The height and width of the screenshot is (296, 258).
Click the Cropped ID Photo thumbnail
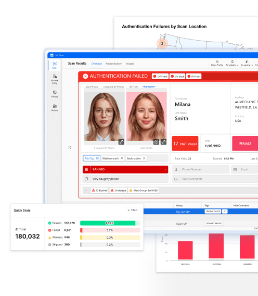(104, 117)
